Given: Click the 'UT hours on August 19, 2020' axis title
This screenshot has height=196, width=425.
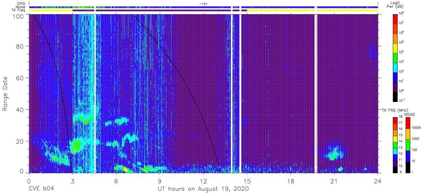Looking at the screenshot, I should (x=203, y=189).
